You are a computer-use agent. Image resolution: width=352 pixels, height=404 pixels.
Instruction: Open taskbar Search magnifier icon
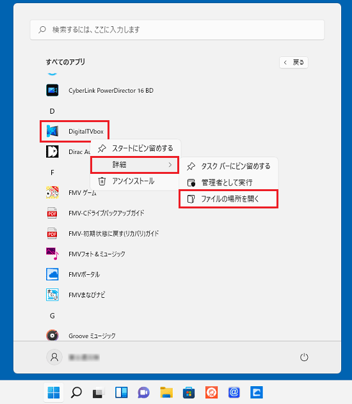point(76,392)
